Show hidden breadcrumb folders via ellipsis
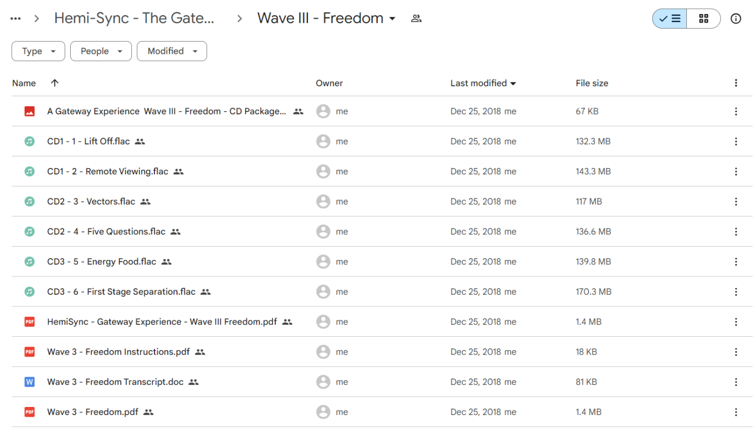 (16, 19)
